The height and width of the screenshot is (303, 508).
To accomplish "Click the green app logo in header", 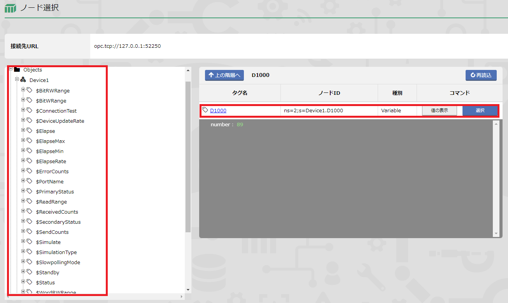I will tap(11, 8).
